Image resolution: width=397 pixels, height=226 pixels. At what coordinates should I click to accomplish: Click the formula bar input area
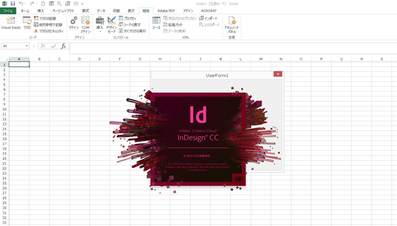click(233, 48)
